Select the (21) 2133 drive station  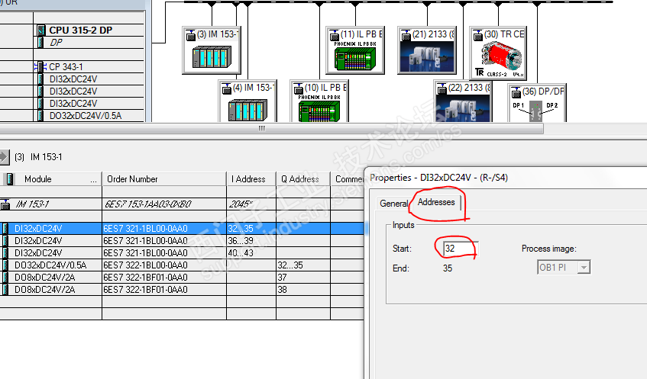(x=427, y=50)
